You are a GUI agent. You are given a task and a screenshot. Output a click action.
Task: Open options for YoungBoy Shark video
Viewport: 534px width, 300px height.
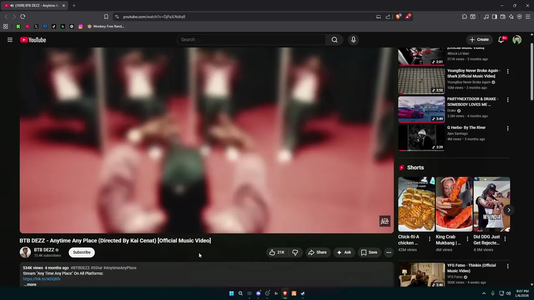click(508, 72)
